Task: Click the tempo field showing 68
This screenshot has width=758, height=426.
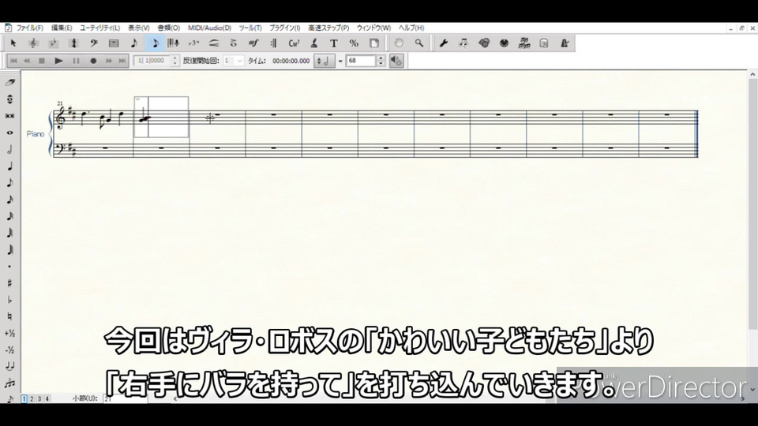Action: [x=361, y=61]
